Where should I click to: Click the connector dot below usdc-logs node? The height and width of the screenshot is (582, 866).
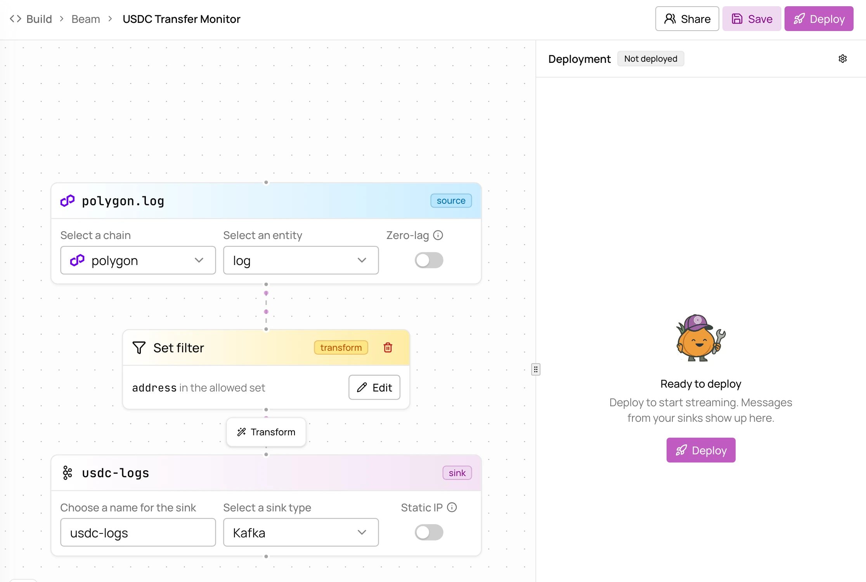(x=266, y=556)
